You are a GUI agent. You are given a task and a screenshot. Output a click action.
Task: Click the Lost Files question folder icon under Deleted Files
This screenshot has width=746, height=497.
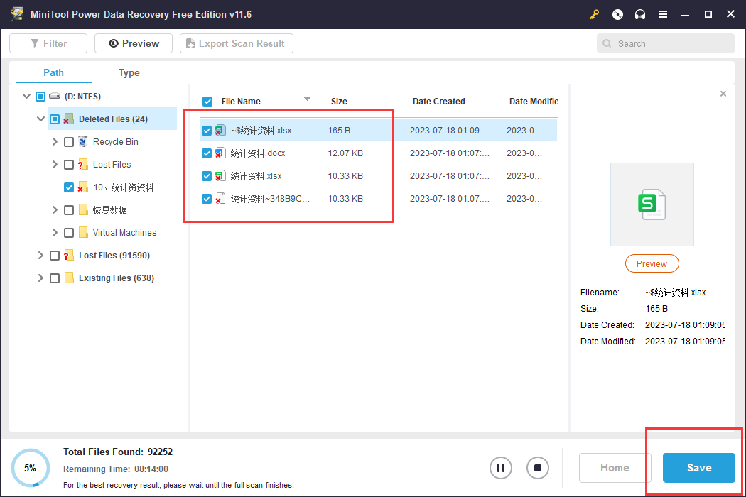[x=83, y=165]
